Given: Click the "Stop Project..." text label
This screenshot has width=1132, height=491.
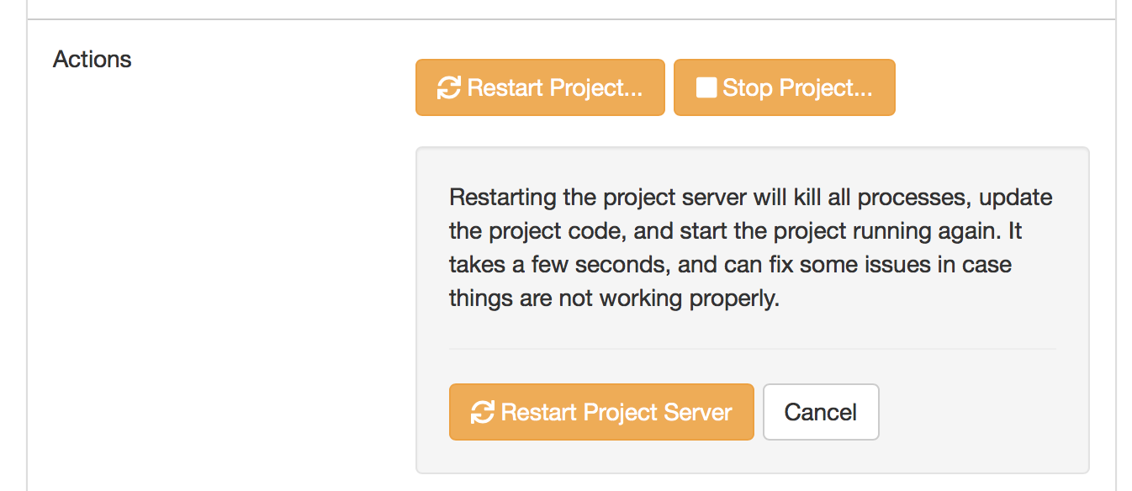Looking at the screenshot, I should (x=797, y=87).
